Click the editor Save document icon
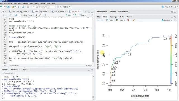The width and height of the screenshot is (179, 101). [x=16, y=15]
